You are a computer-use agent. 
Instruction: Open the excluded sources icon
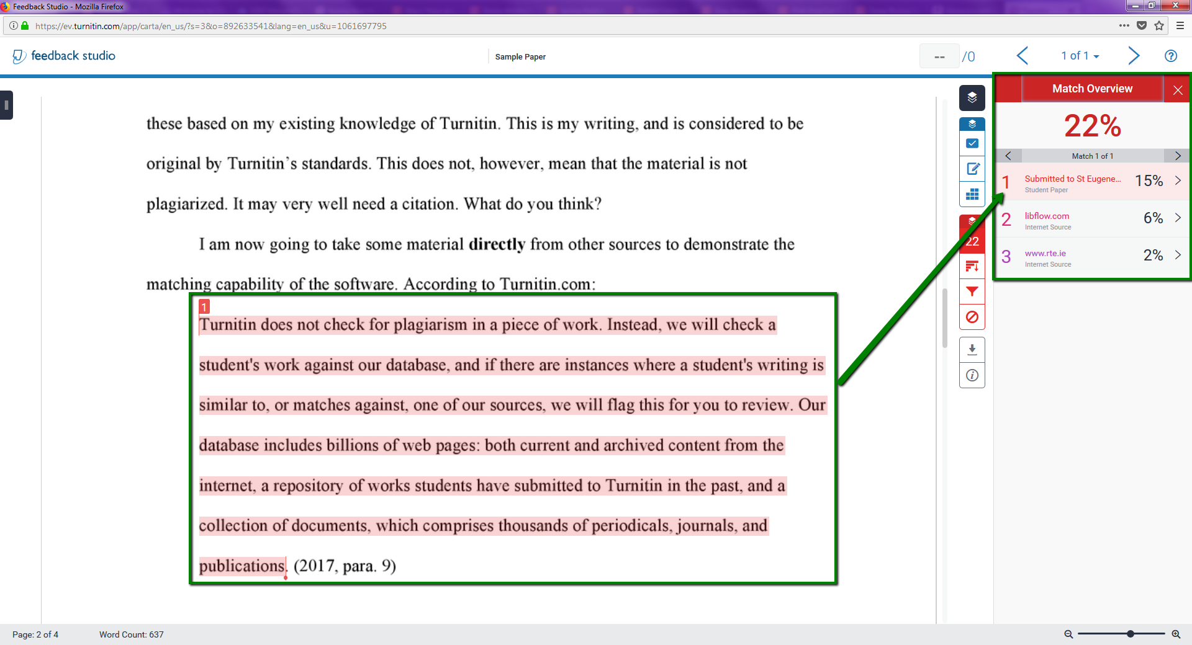[x=972, y=317]
